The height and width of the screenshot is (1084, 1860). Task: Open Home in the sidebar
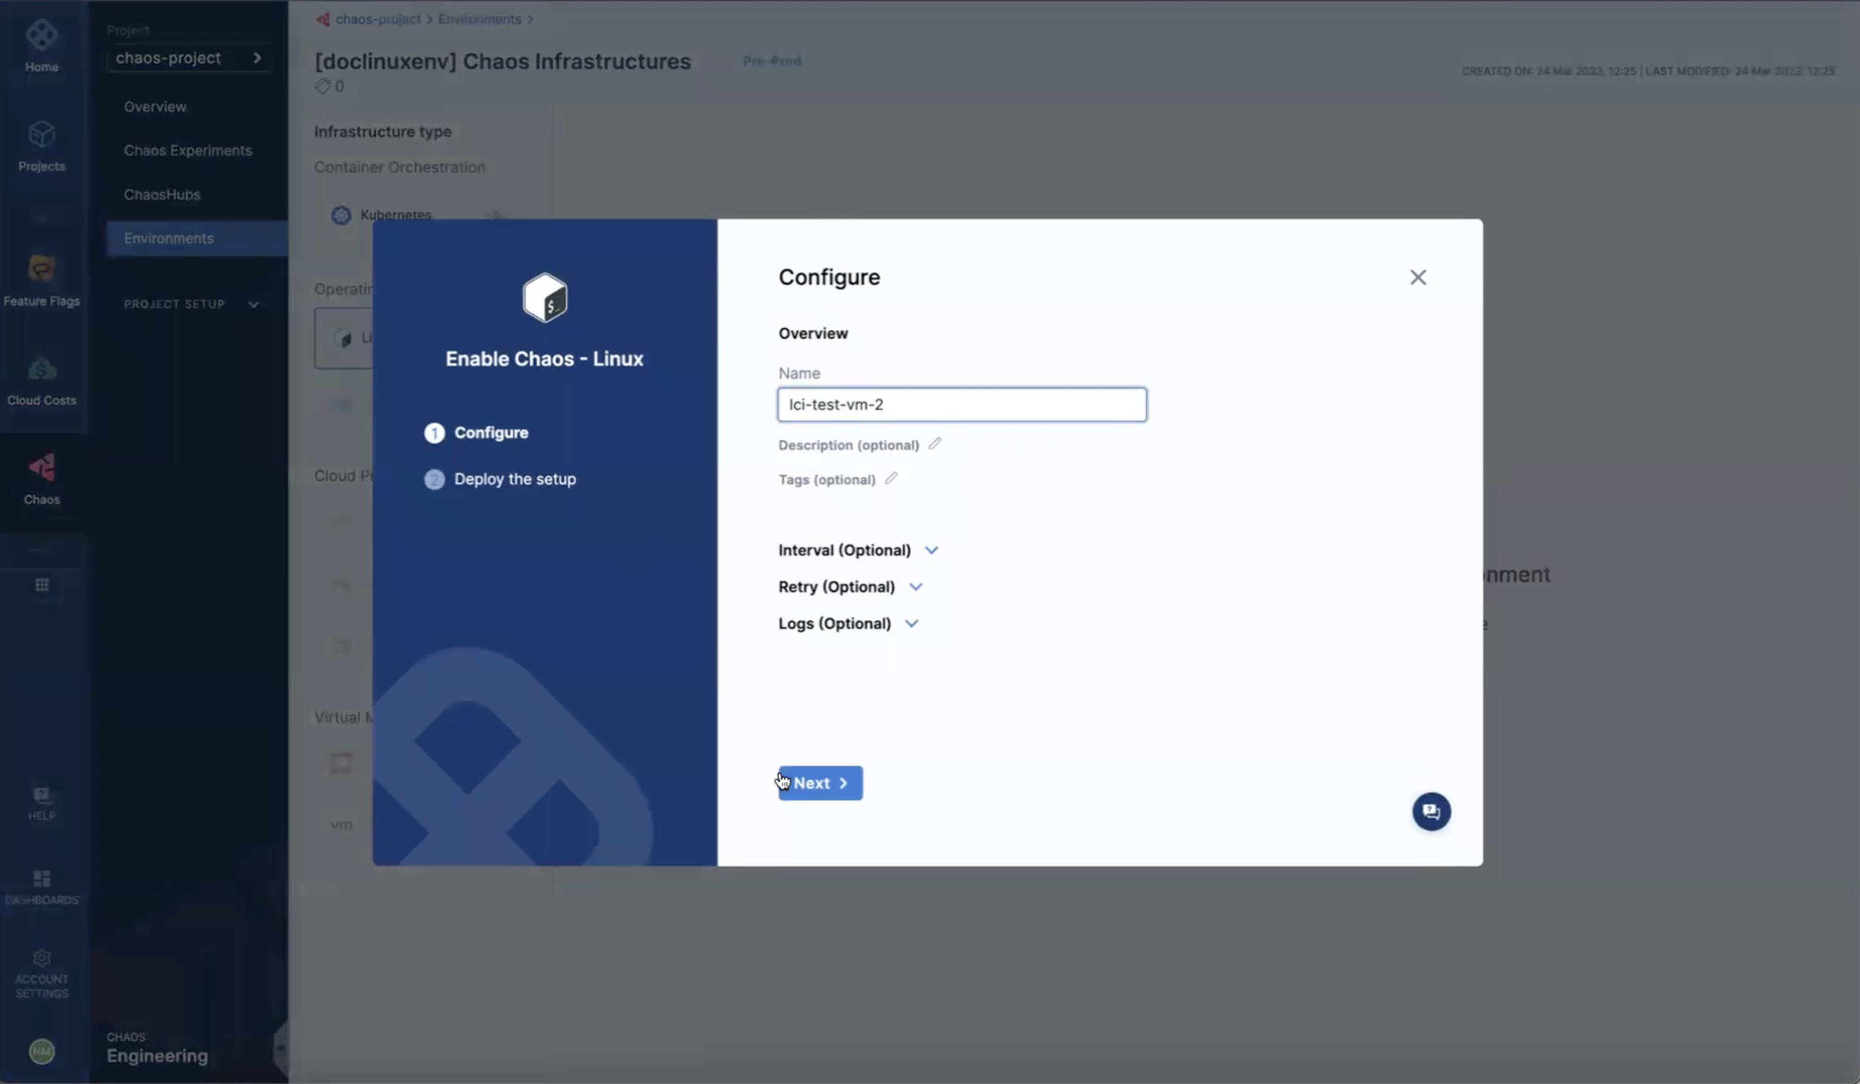tap(41, 47)
